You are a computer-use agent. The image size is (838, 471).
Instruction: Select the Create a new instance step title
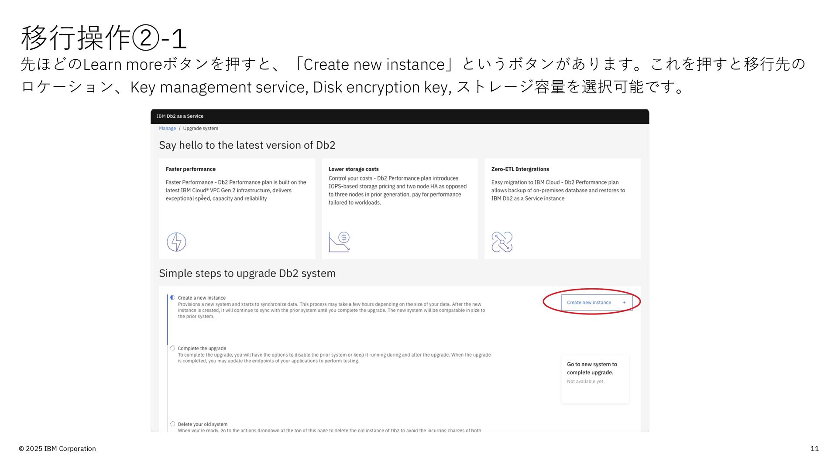pyautogui.click(x=202, y=298)
